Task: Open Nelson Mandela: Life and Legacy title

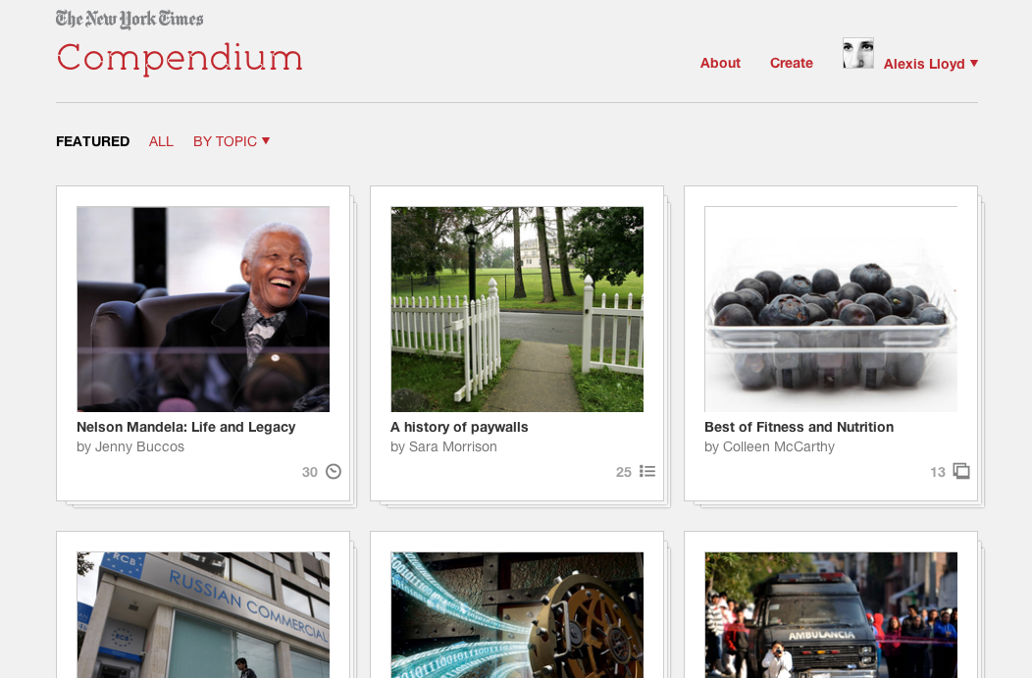Action: coord(186,427)
